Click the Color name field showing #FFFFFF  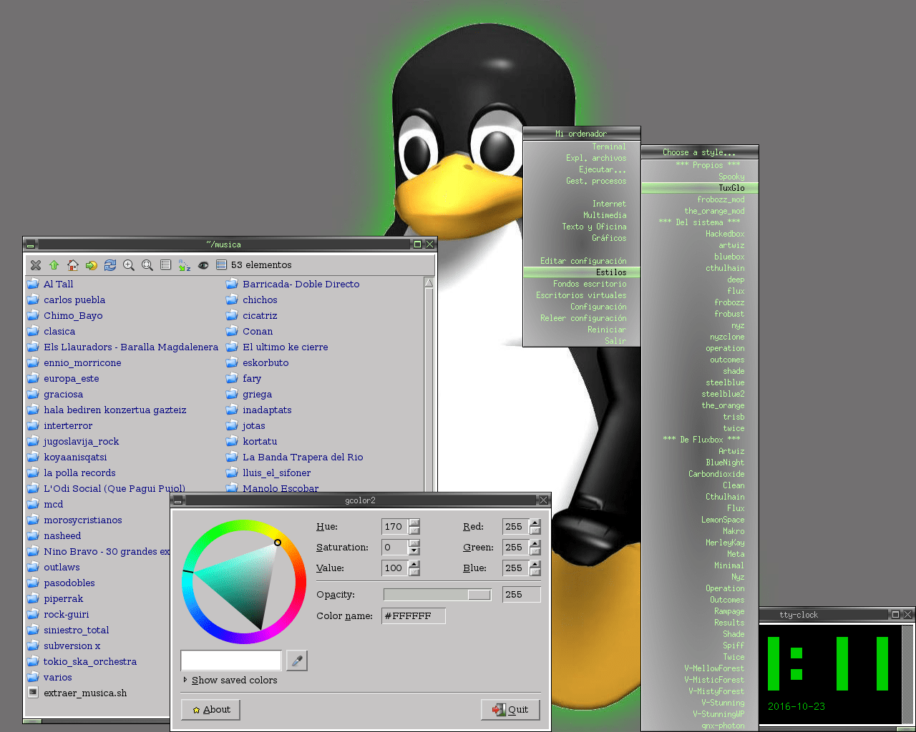click(x=414, y=615)
